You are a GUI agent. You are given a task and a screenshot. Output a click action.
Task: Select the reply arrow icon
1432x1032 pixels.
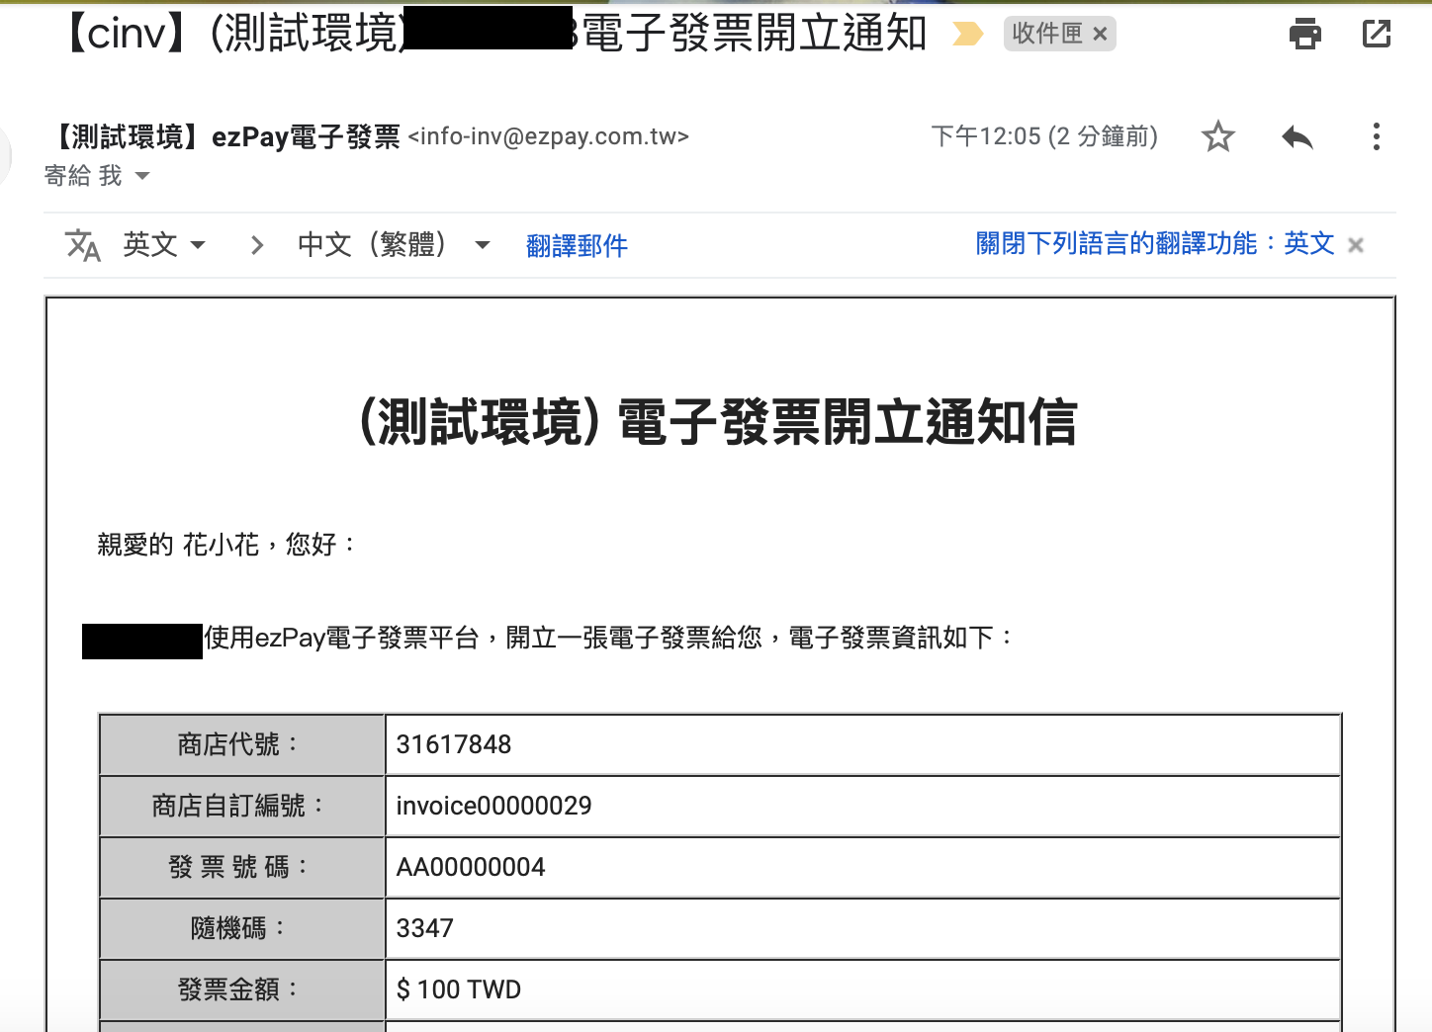(1297, 136)
